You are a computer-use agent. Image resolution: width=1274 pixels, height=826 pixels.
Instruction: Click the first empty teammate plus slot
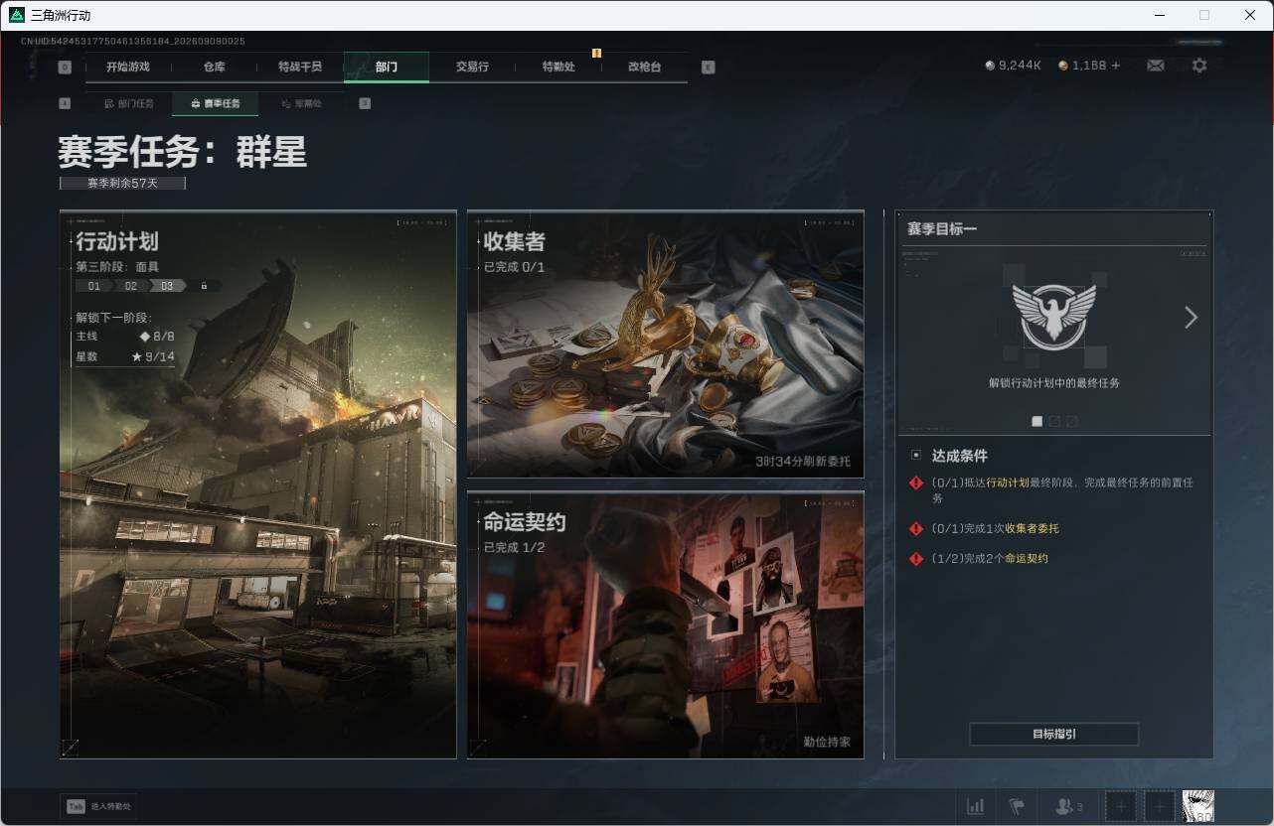[1121, 806]
